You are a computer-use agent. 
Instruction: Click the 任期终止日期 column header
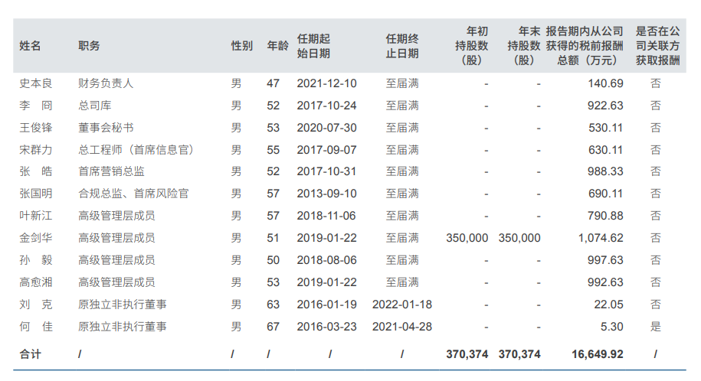402,46
